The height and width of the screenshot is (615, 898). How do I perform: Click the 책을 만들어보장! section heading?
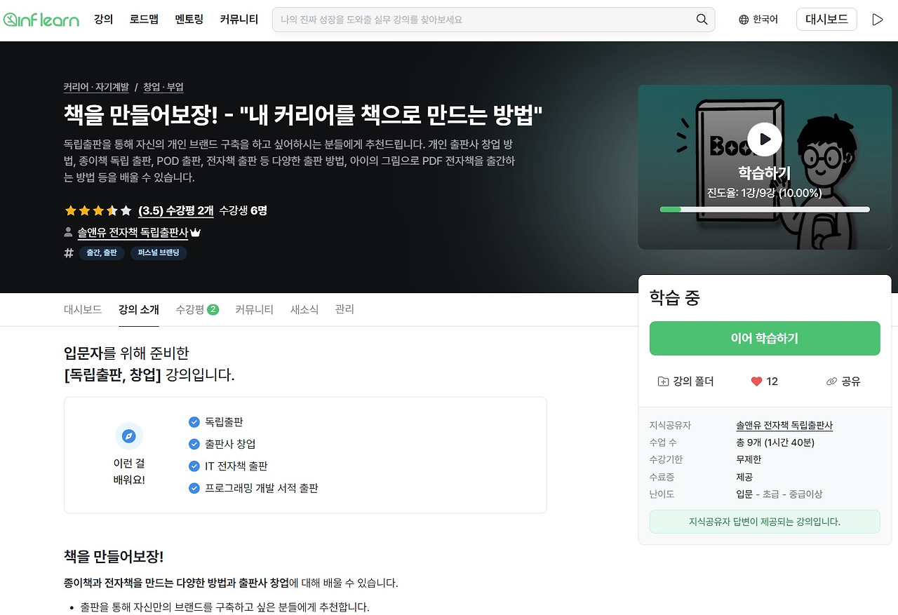coord(114,557)
